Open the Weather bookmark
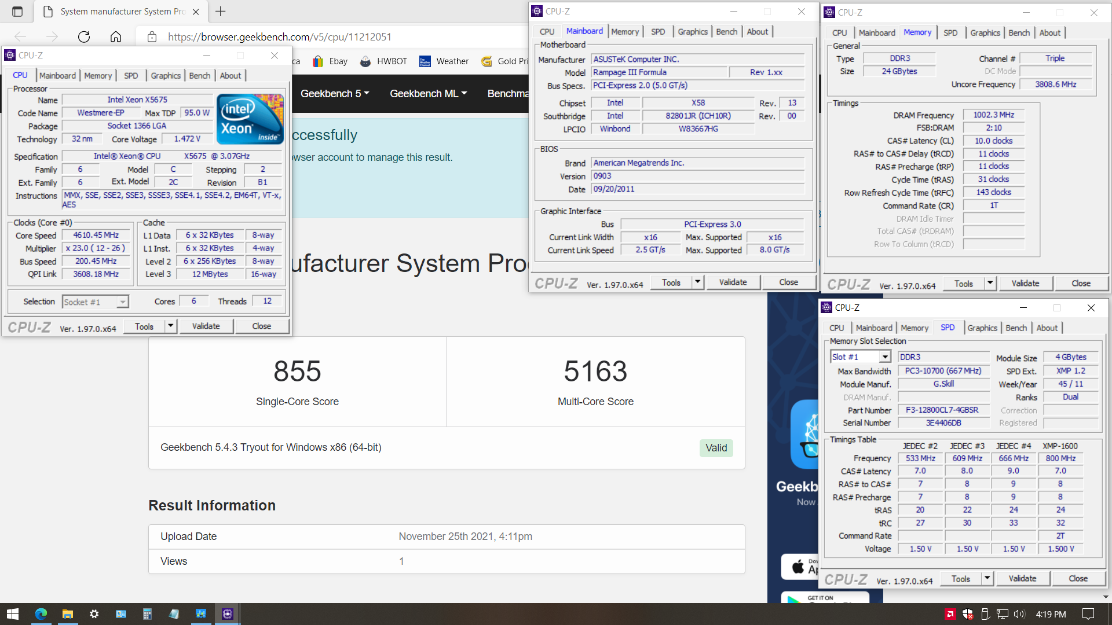This screenshot has height=625, width=1112. 444,61
